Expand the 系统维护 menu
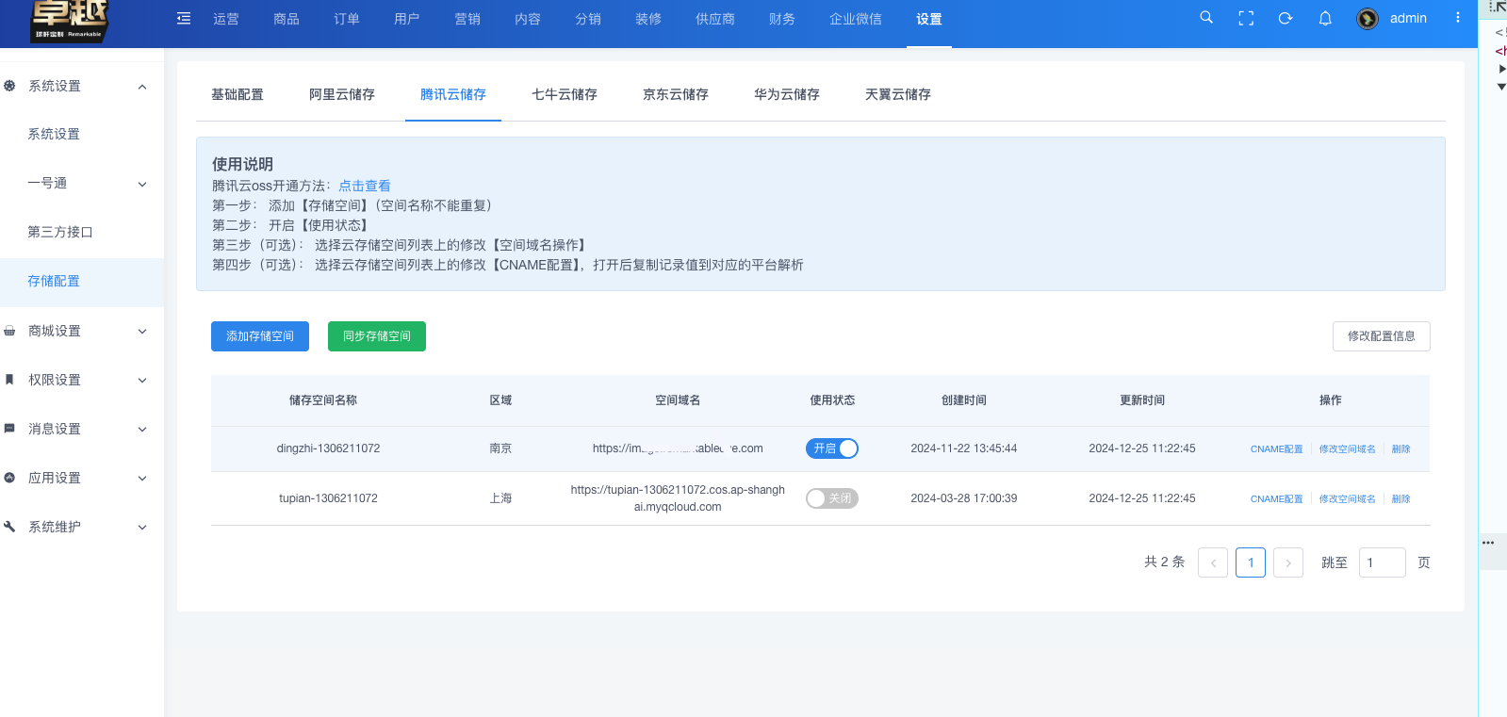Viewport: 1507px width, 717px height. click(x=142, y=528)
